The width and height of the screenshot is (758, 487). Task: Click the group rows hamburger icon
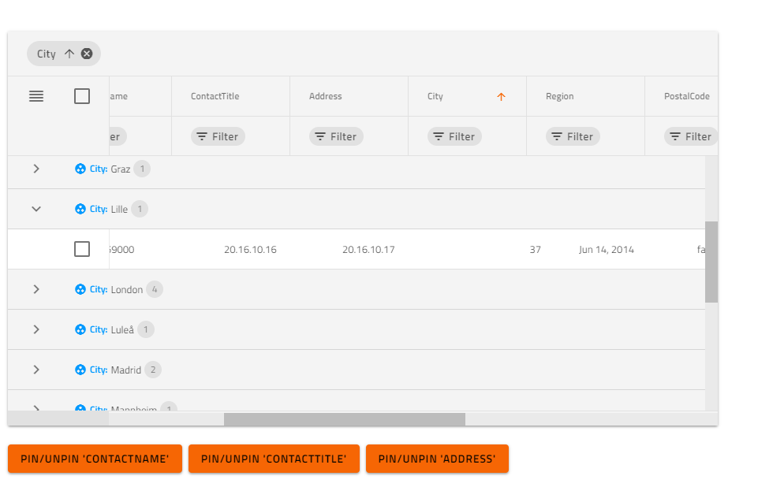click(36, 96)
